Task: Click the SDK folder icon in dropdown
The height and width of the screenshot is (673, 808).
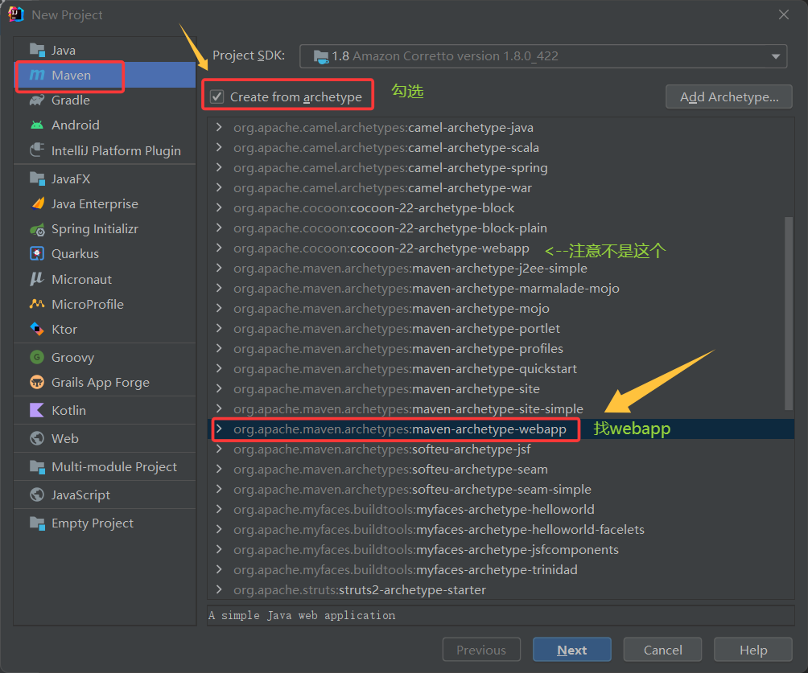Action: 321,56
